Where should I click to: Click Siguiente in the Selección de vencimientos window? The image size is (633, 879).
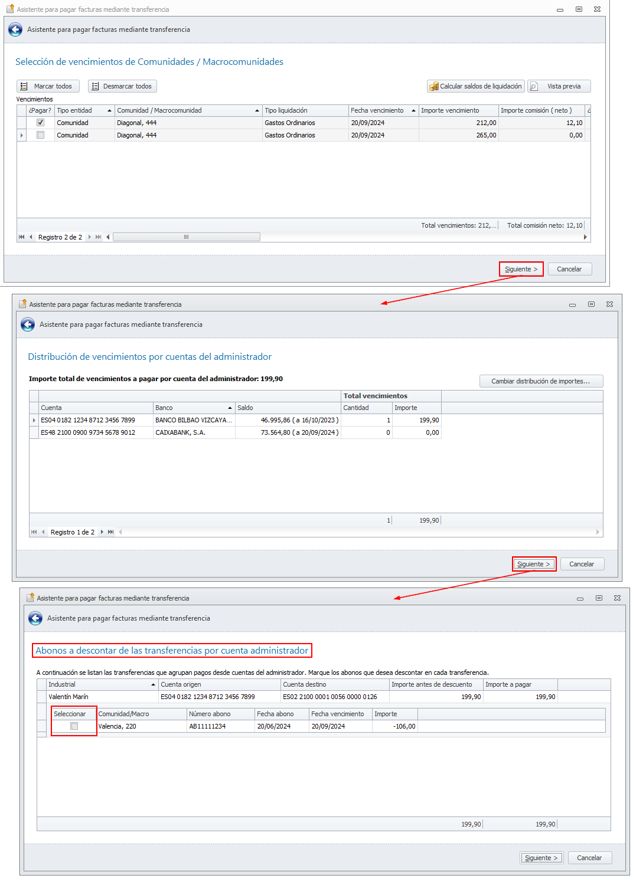(521, 269)
